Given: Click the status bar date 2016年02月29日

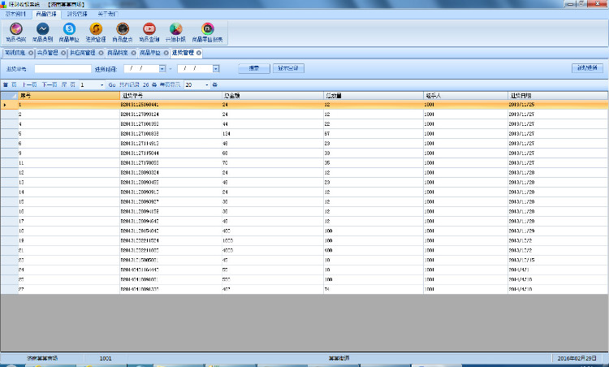Looking at the screenshot, I should (577, 358).
